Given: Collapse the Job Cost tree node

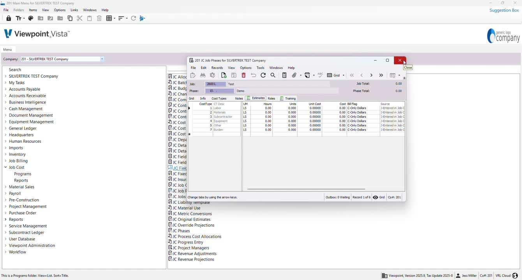Looking at the screenshot, I should (x=5, y=167).
